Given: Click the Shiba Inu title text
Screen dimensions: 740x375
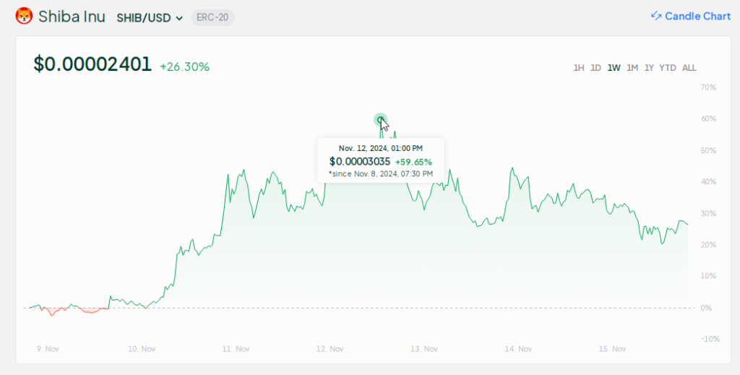Looking at the screenshot, I should click(72, 17).
